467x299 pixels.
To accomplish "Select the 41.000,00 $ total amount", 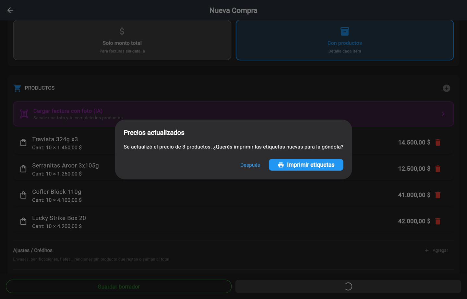I will click(414, 195).
